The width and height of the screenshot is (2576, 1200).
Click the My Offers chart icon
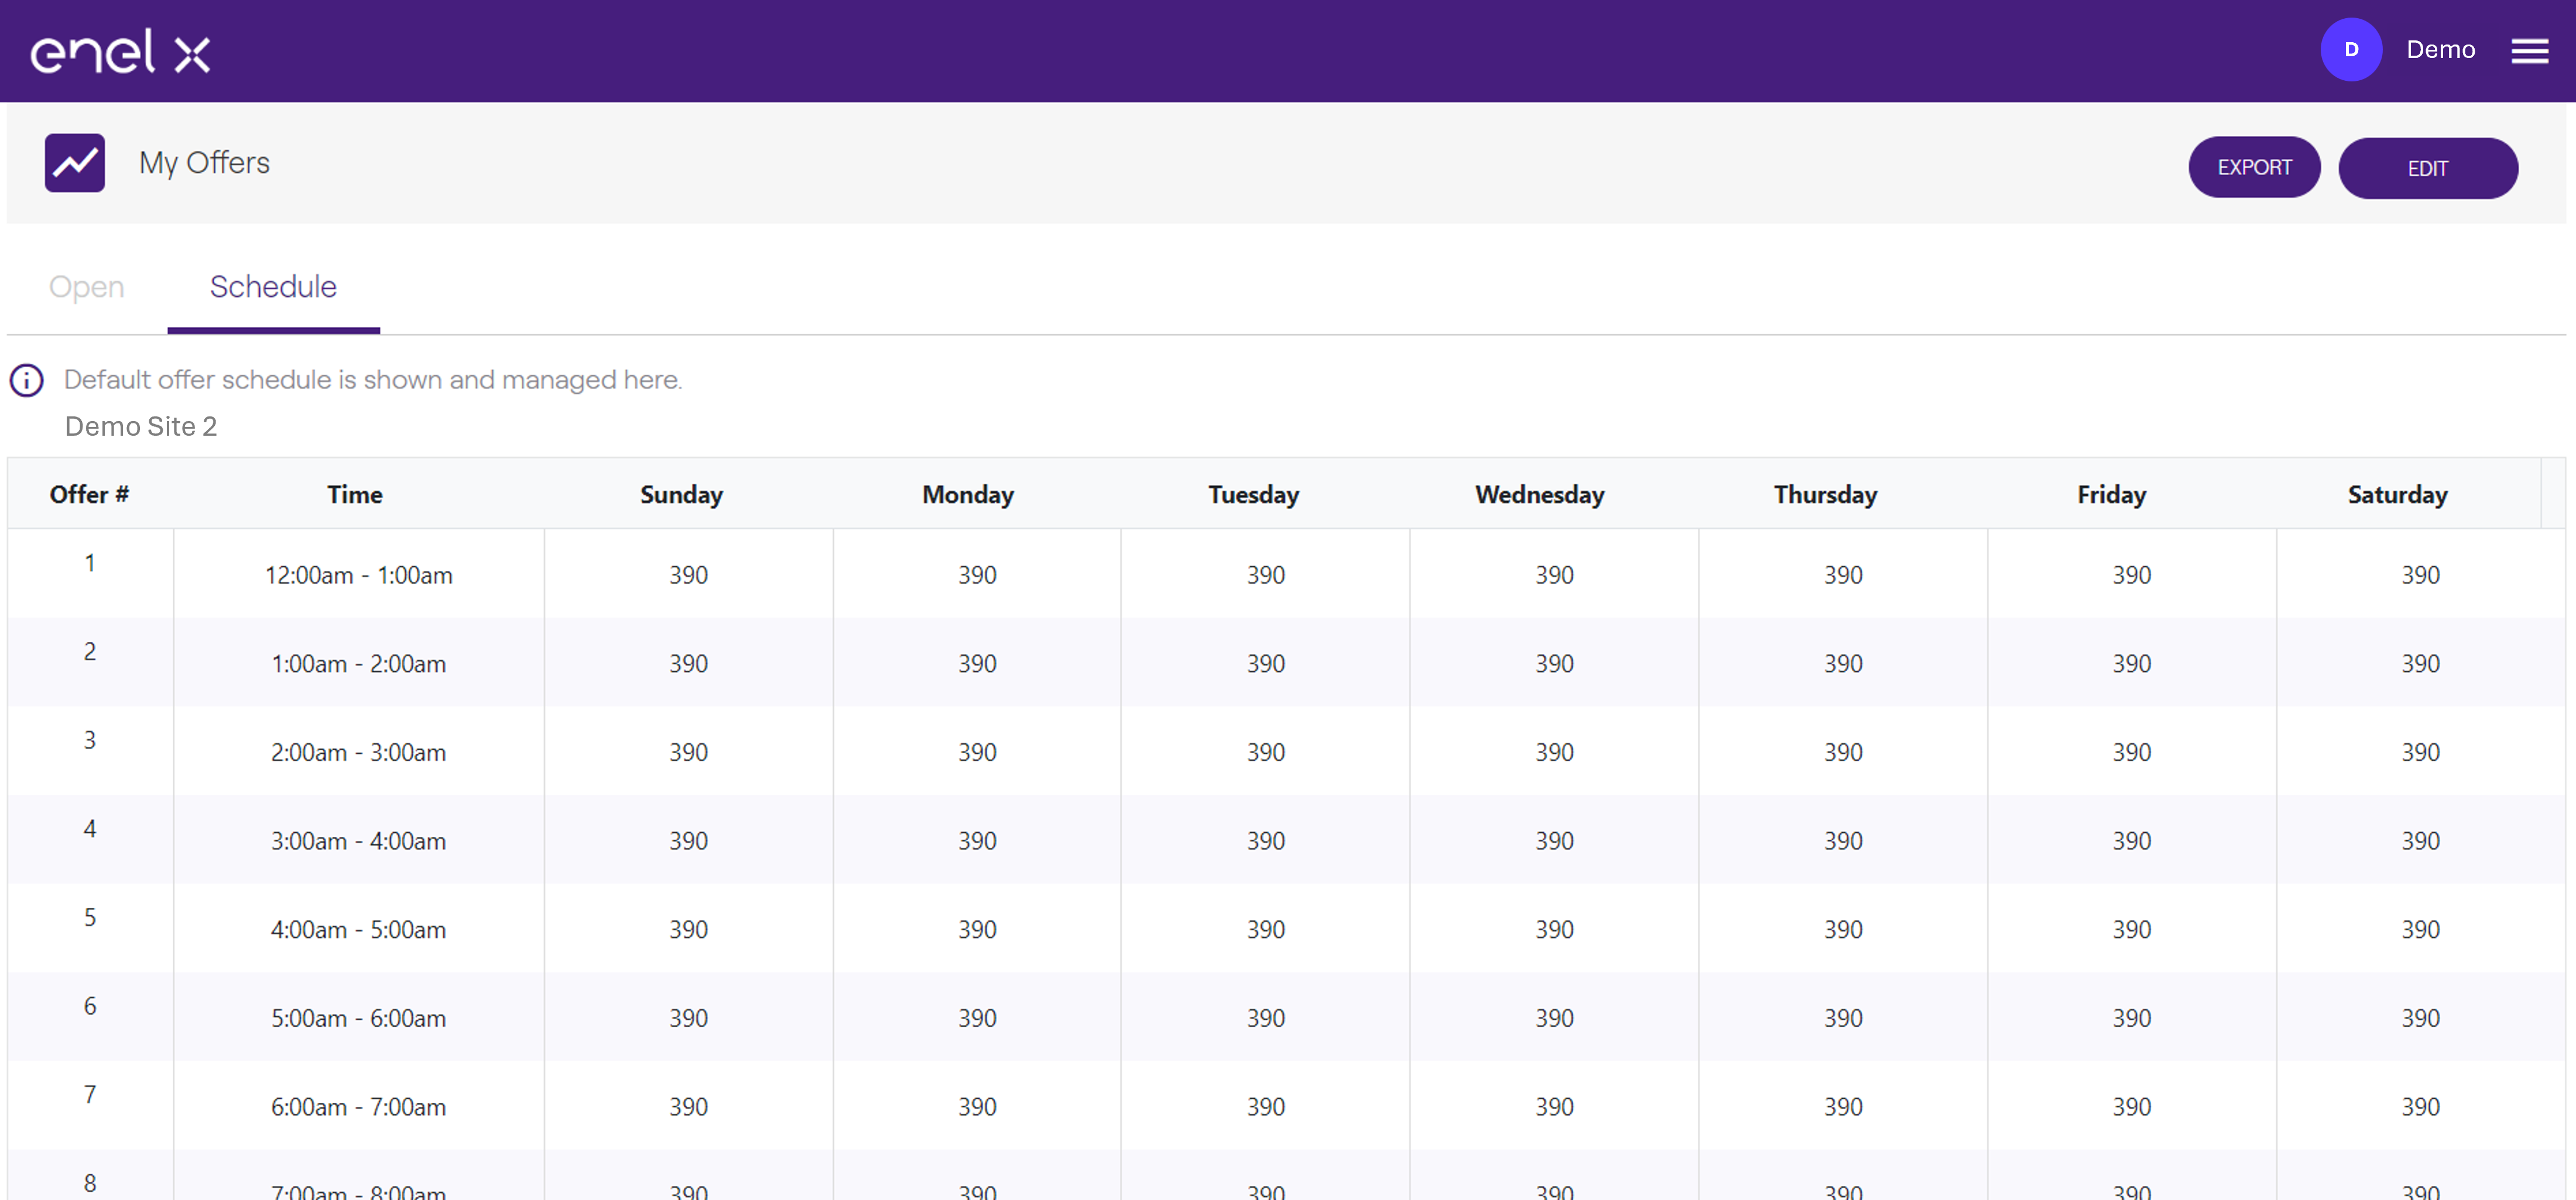pos(75,163)
